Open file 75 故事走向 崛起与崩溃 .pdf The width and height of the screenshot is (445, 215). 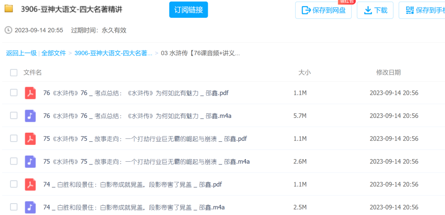tap(145, 139)
